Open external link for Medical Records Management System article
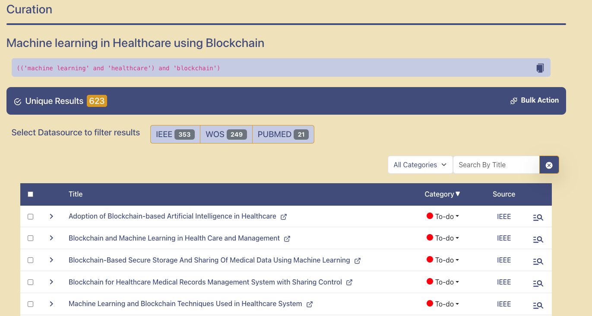 coord(349,282)
